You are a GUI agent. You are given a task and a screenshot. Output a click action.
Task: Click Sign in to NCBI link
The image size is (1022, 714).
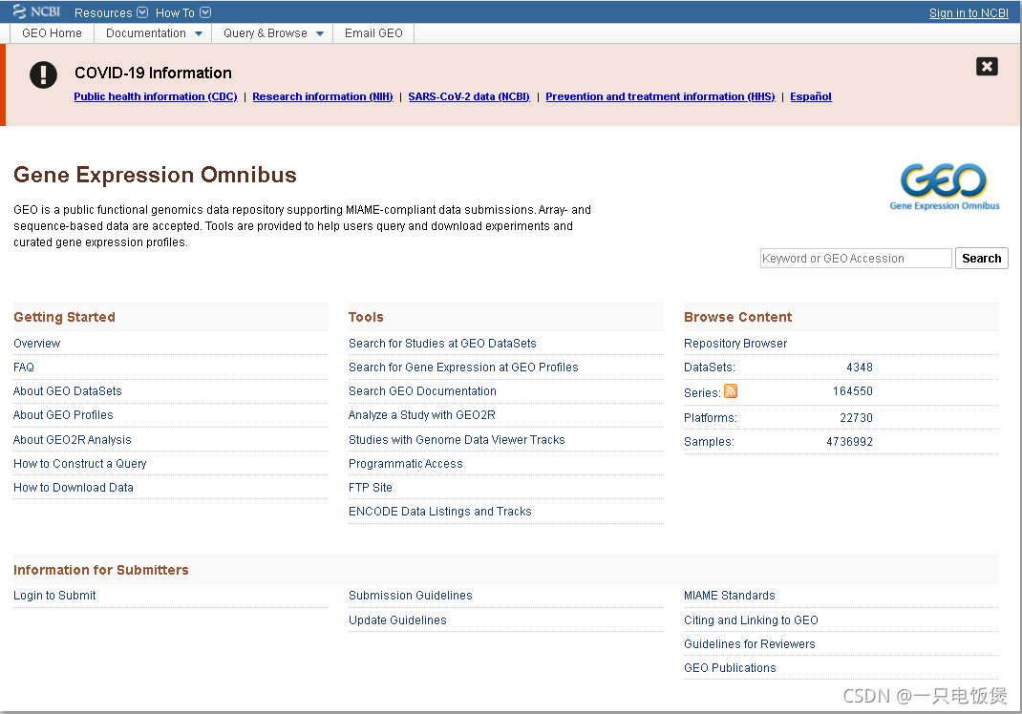point(969,13)
